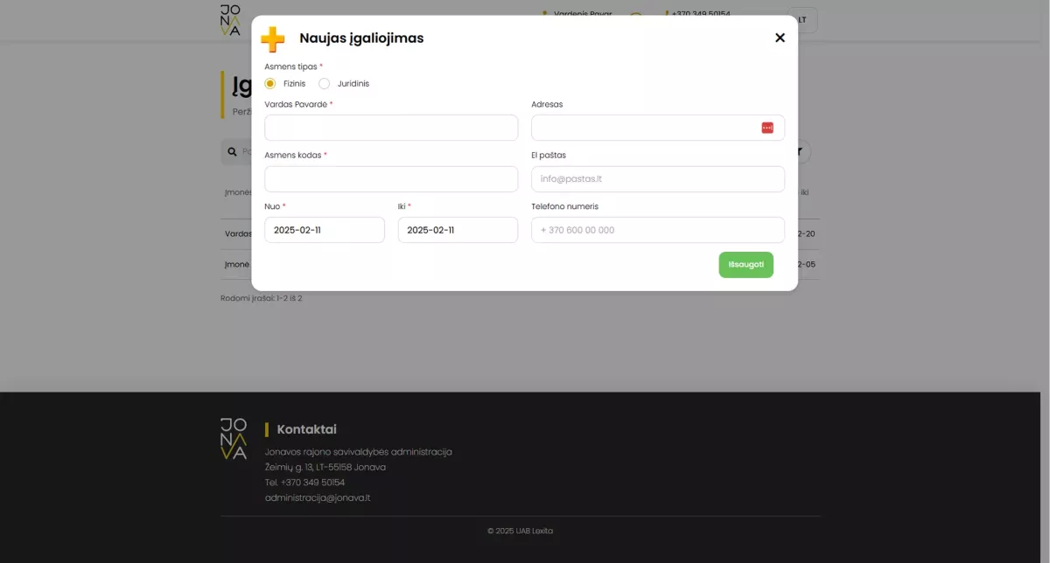
Task: Click the Vardas Pavardė input field
Action: coord(391,127)
